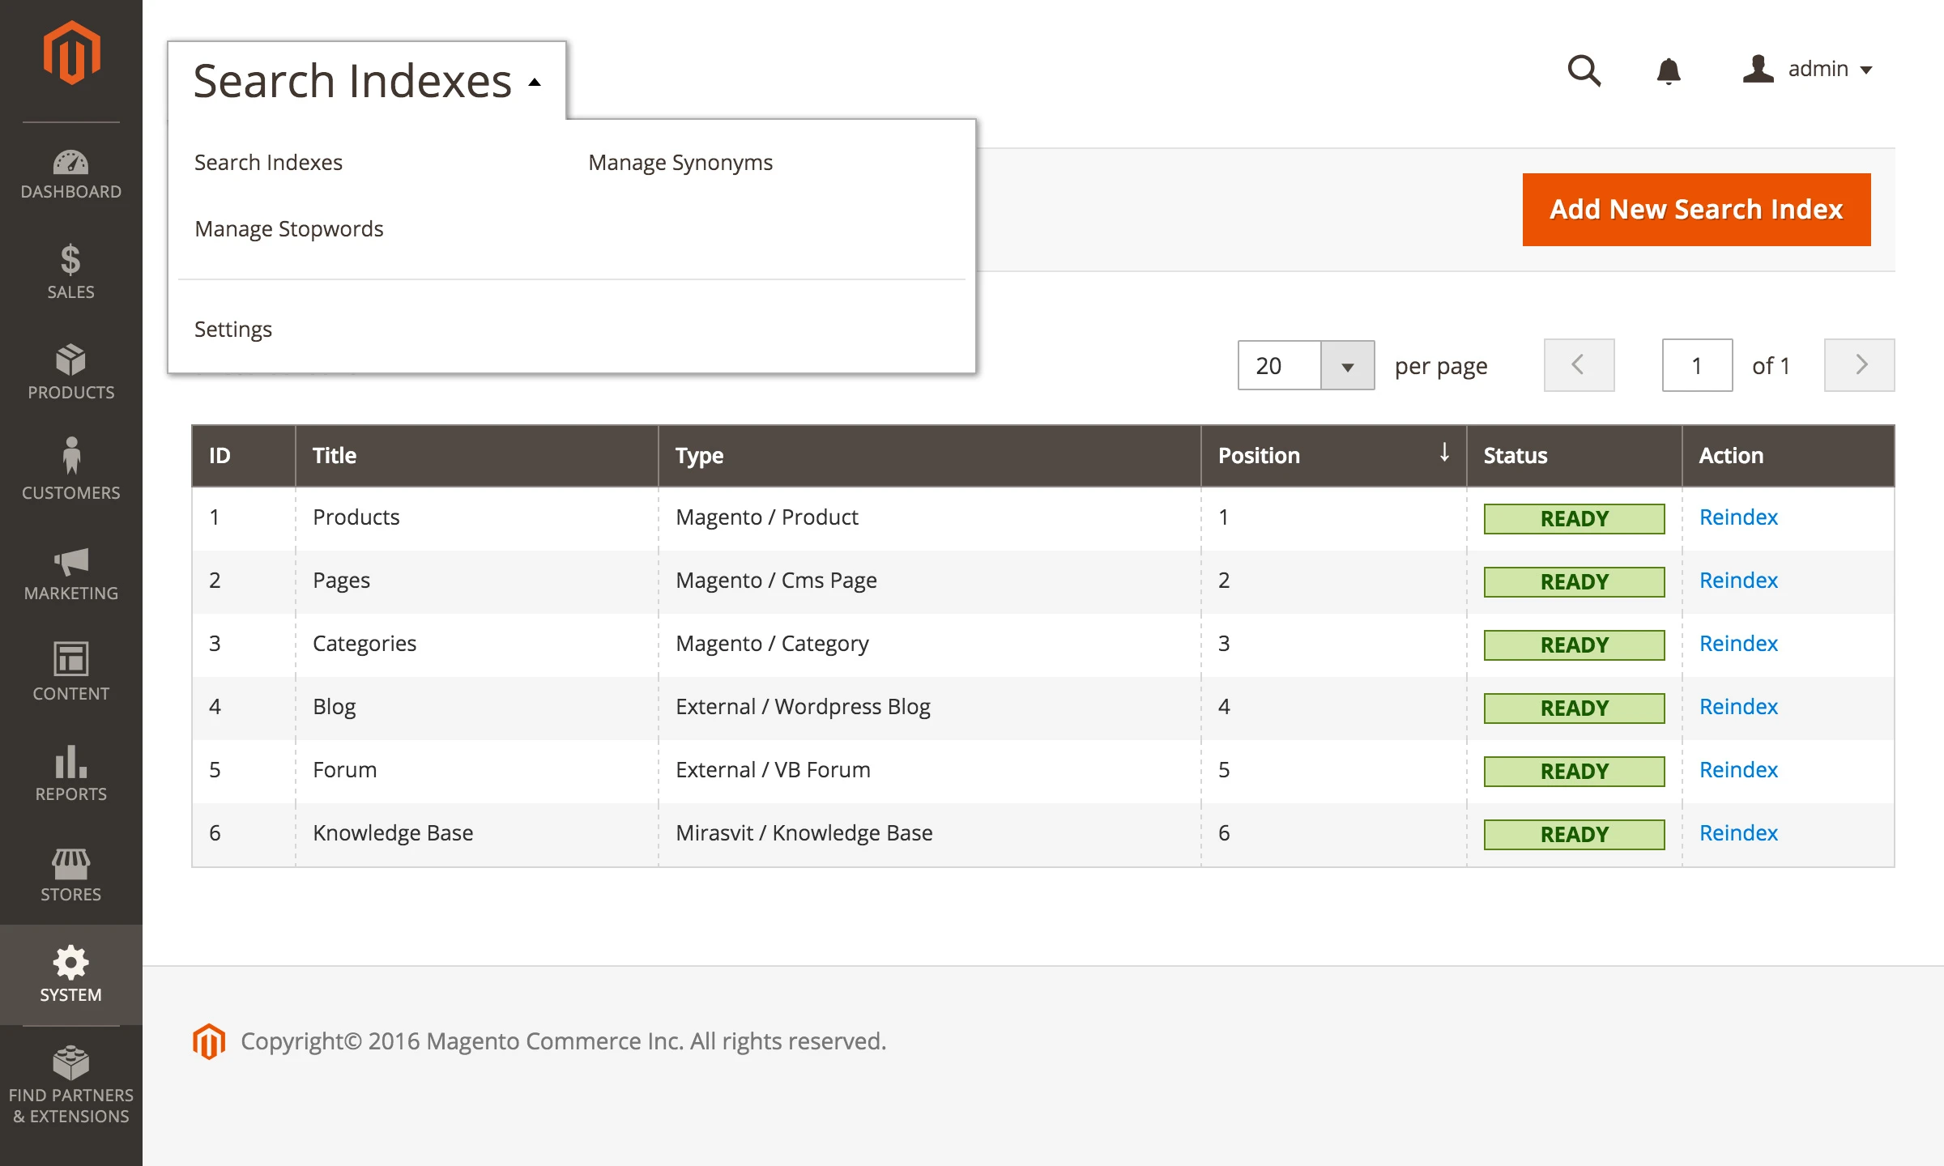1944x1166 pixels.
Task: Click the Magento logo icon
Action: coord(71,53)
